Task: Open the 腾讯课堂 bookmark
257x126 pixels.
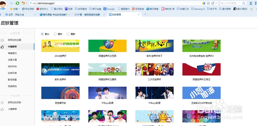Action: pos(153,9)
